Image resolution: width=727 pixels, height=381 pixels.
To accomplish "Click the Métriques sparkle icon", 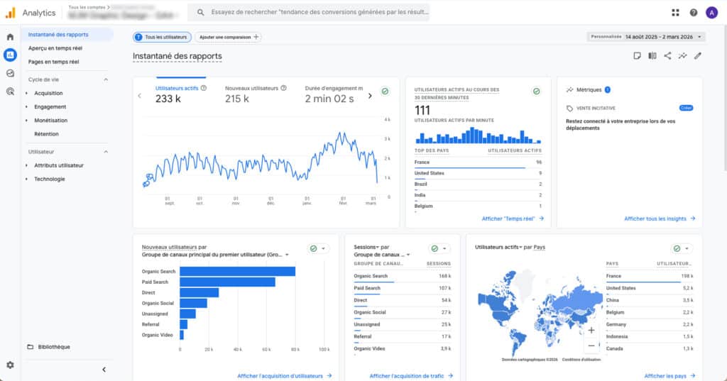I will click(x=570, y=89).
